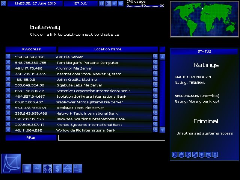Click the links list scroll down arrow
Image resolution: width=240 pixels, height=180 pixels.
point(162,130)
